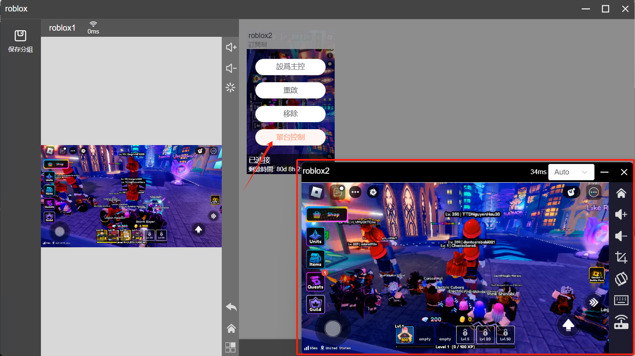Image resolution: width=635 pixels, height=356 pixels.
Task: Click the save group icon in the sidebar
Action: (20, 36)
